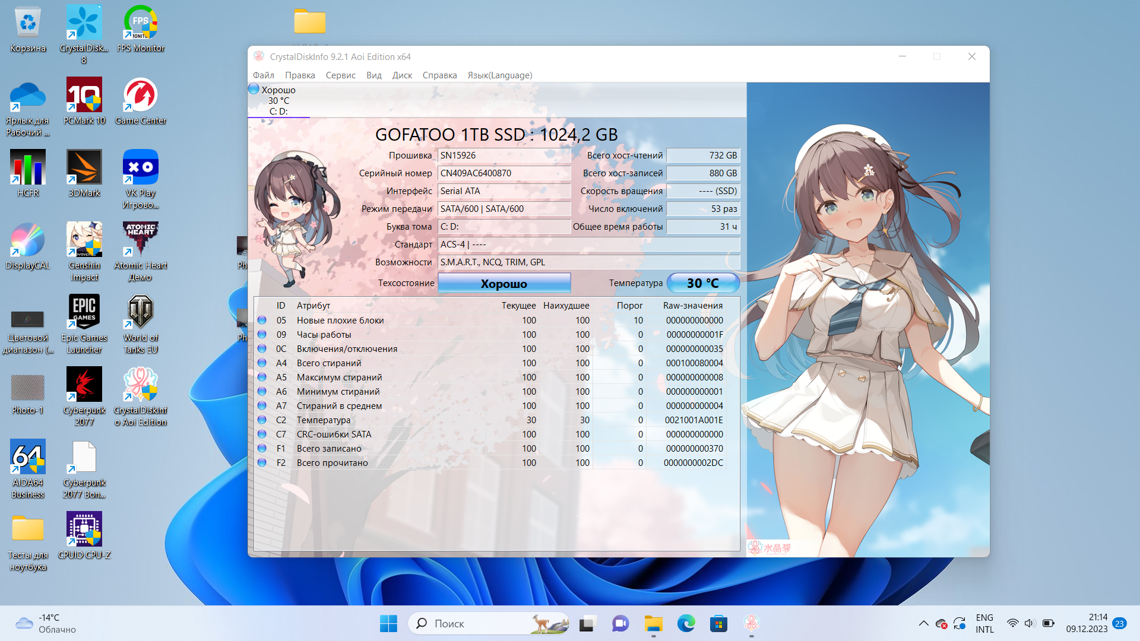The width and height of the screenshot is (1140, 641).
Task: Expand the system tray hidden icons chevron
Action: [923, 623]
